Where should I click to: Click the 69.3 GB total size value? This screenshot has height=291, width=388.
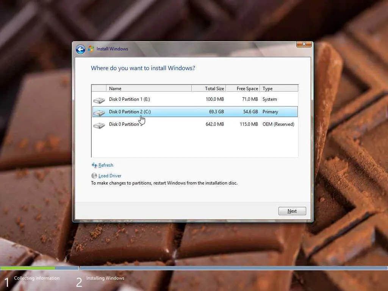pos(216,112)
